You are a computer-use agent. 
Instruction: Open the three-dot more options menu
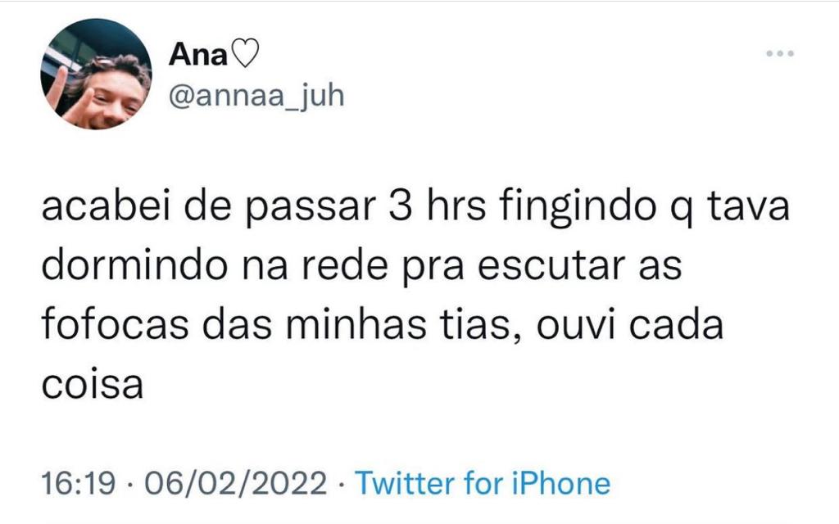[x=780, y=54]
